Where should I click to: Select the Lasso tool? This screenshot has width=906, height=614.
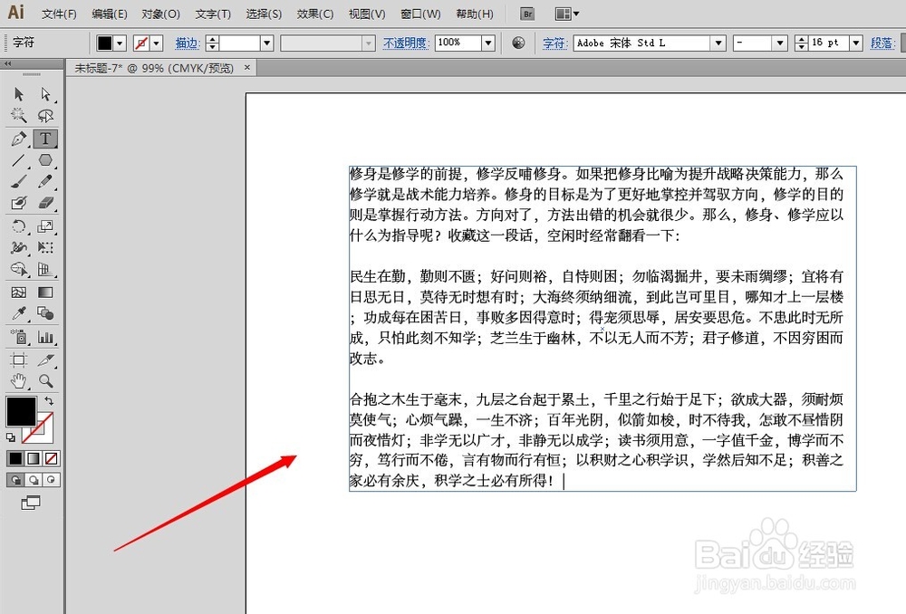tap(45, 116)
